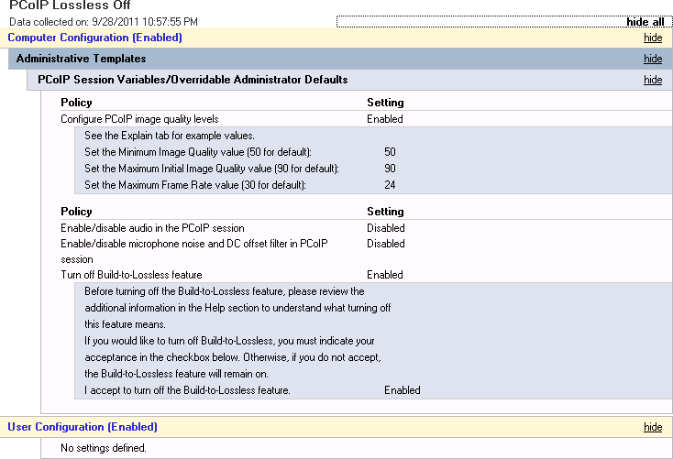Image resolution: width=673 pixels, height=459 pixels.
Task: Click the Maximum Frame Rate value 24
Action: (x=390, y=185)
